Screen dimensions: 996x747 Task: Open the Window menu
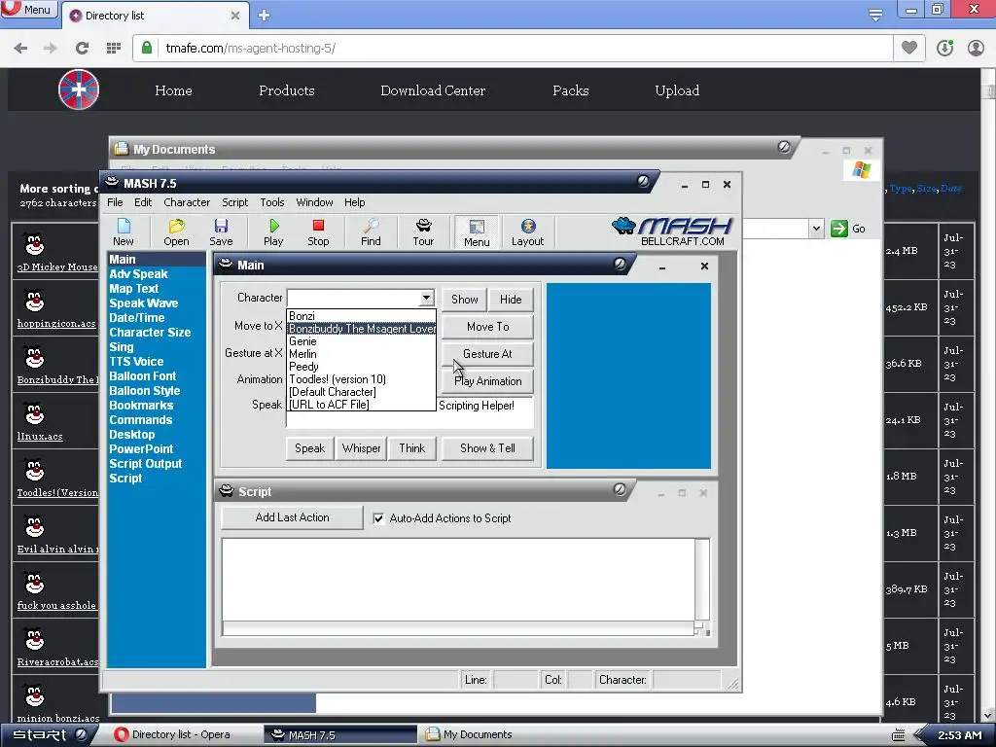(314, 202)
